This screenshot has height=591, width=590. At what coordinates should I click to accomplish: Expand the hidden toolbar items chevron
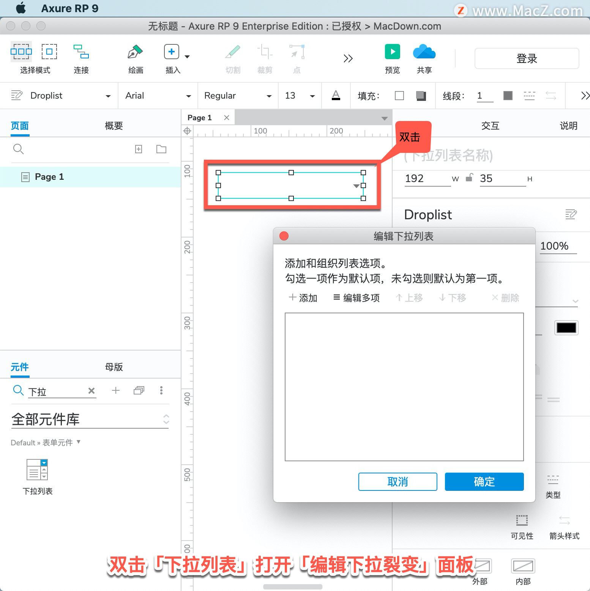[x=348, y=58]
